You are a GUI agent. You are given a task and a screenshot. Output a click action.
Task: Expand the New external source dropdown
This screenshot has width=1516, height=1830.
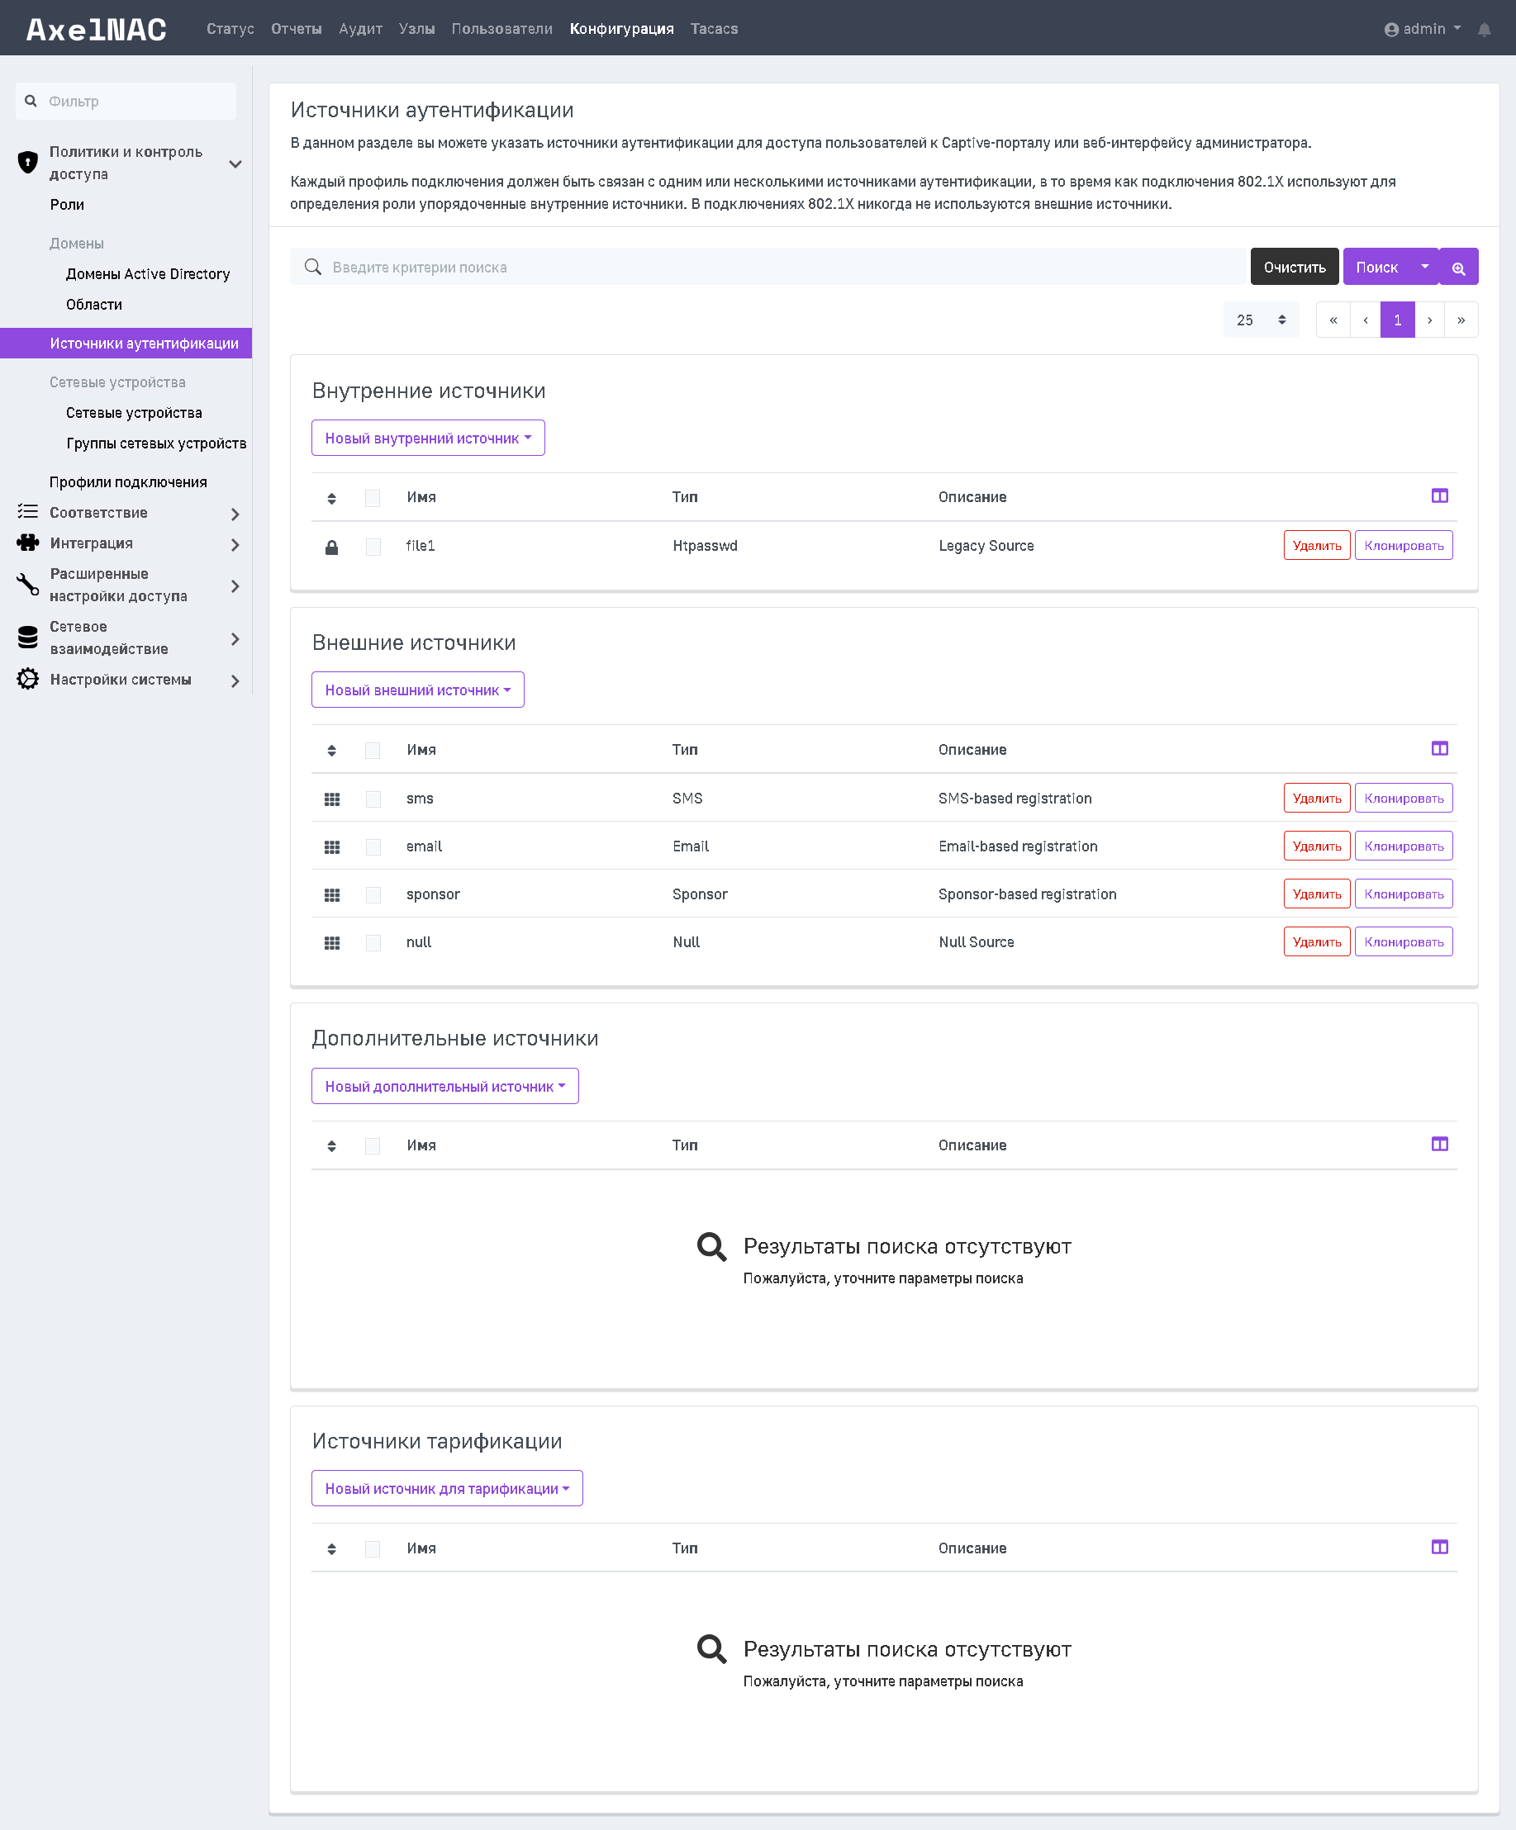417,690
